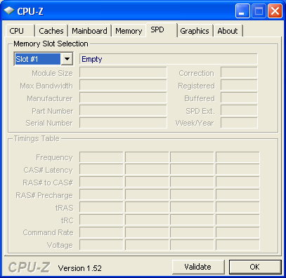Select the Slot #1 combo box text
The height and width of the screenshot is (278, 286).
pyautogui.click(x=37, y=59)
